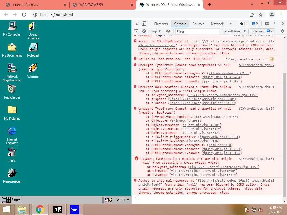Open the My Documents folder icon
Screen dimensions: 287x215
click(x=12, y=50)
